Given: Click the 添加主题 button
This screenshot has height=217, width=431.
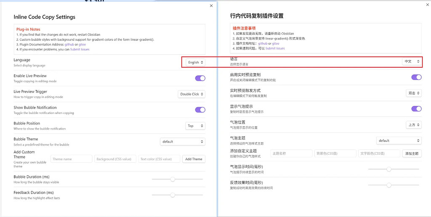Looking at the screenshot, I should pyautogui.click(x=412, y=153).
